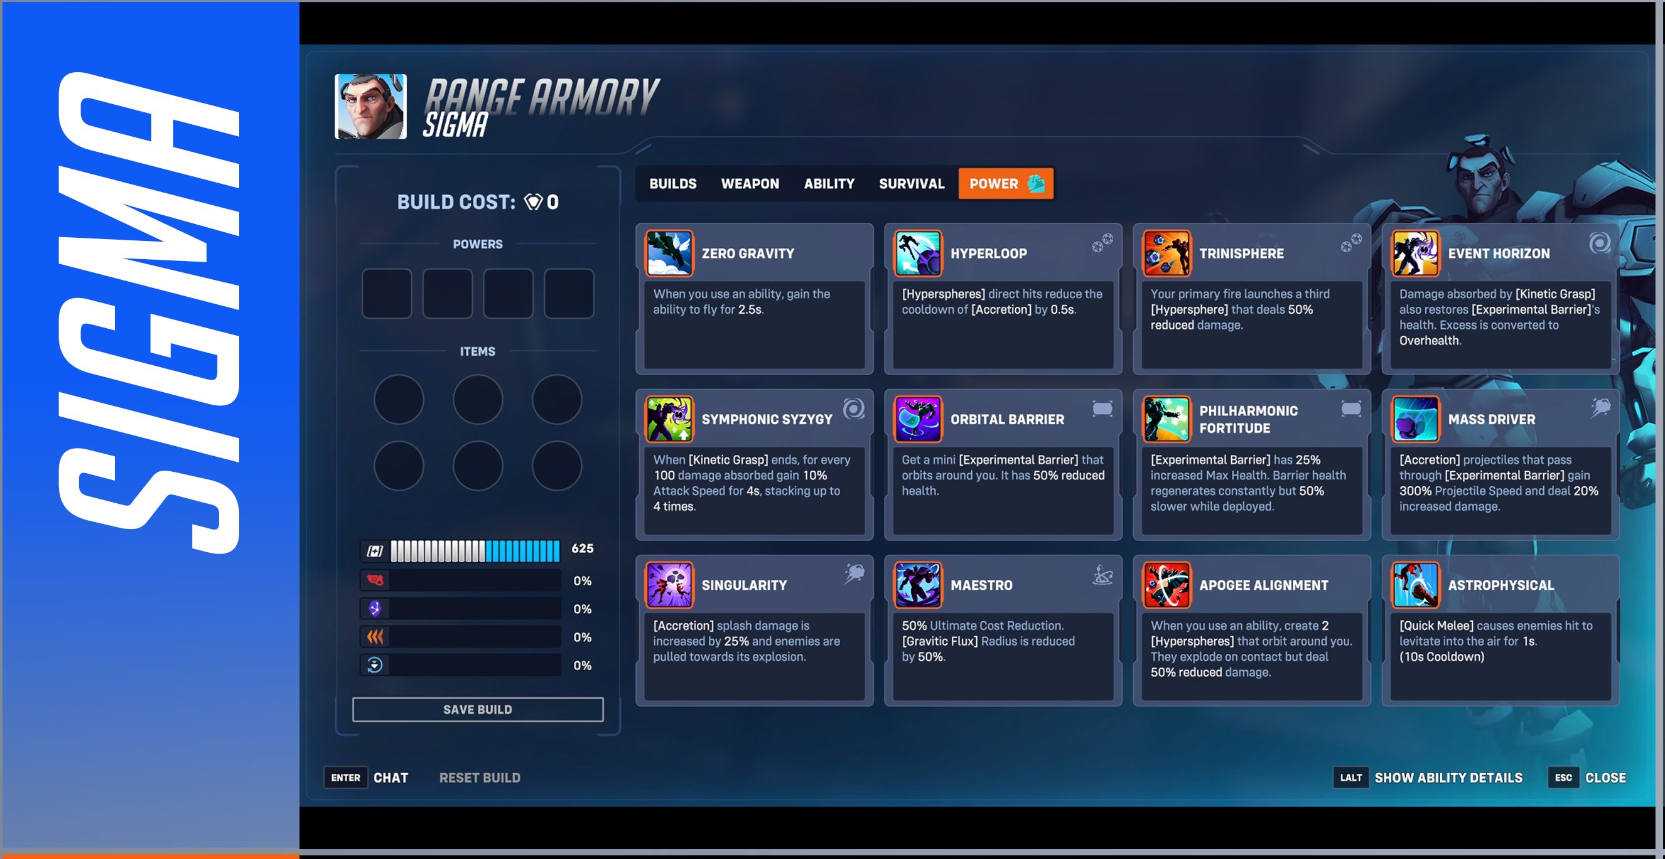Select the Astrophysical power icon
Image resolution: width=1665 pixels, height=859 pixels.
1416,585
